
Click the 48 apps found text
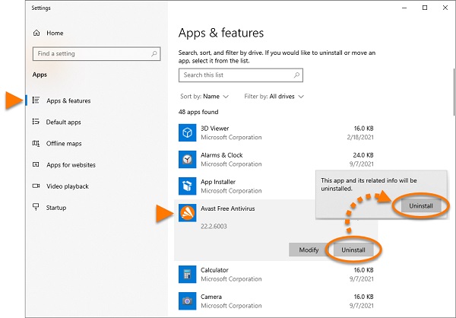click(198, 112)
